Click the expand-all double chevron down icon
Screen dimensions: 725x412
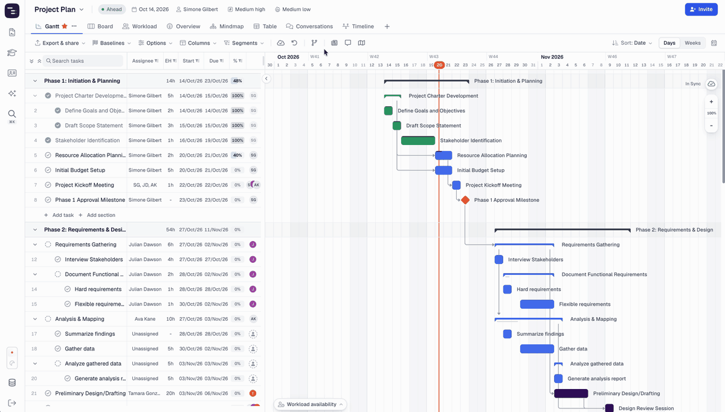pos(31,61)
